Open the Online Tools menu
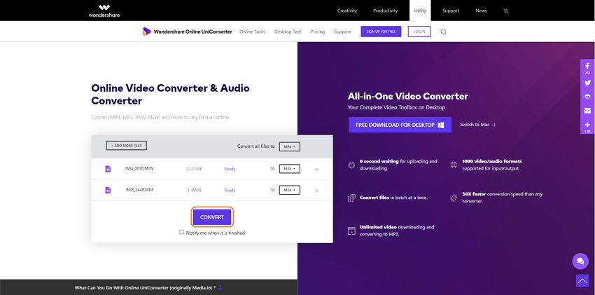Screen dimensions: 595x295 [x=252, y=32]
